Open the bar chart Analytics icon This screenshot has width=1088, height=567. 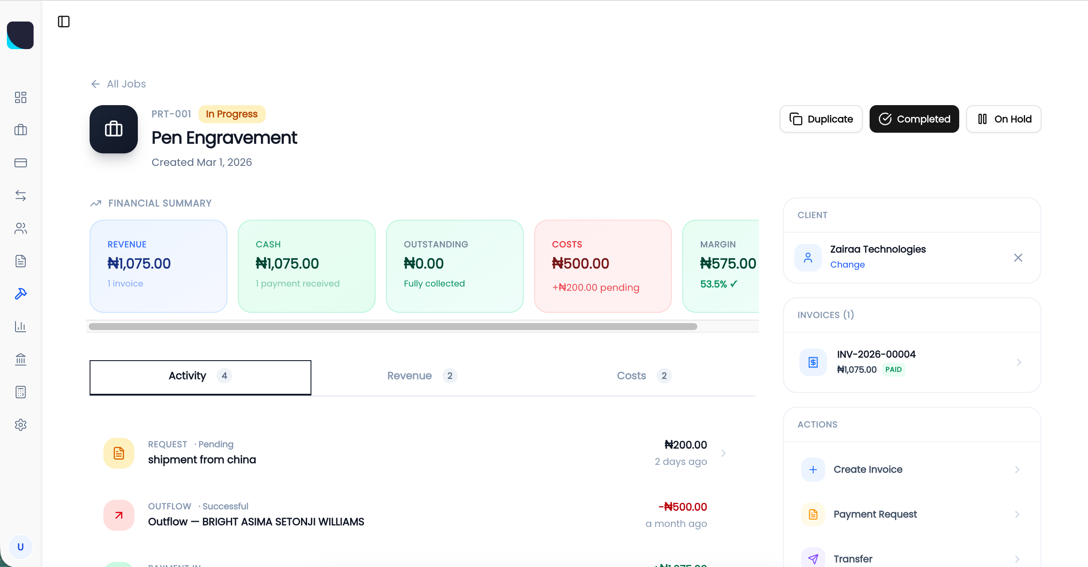21,327
